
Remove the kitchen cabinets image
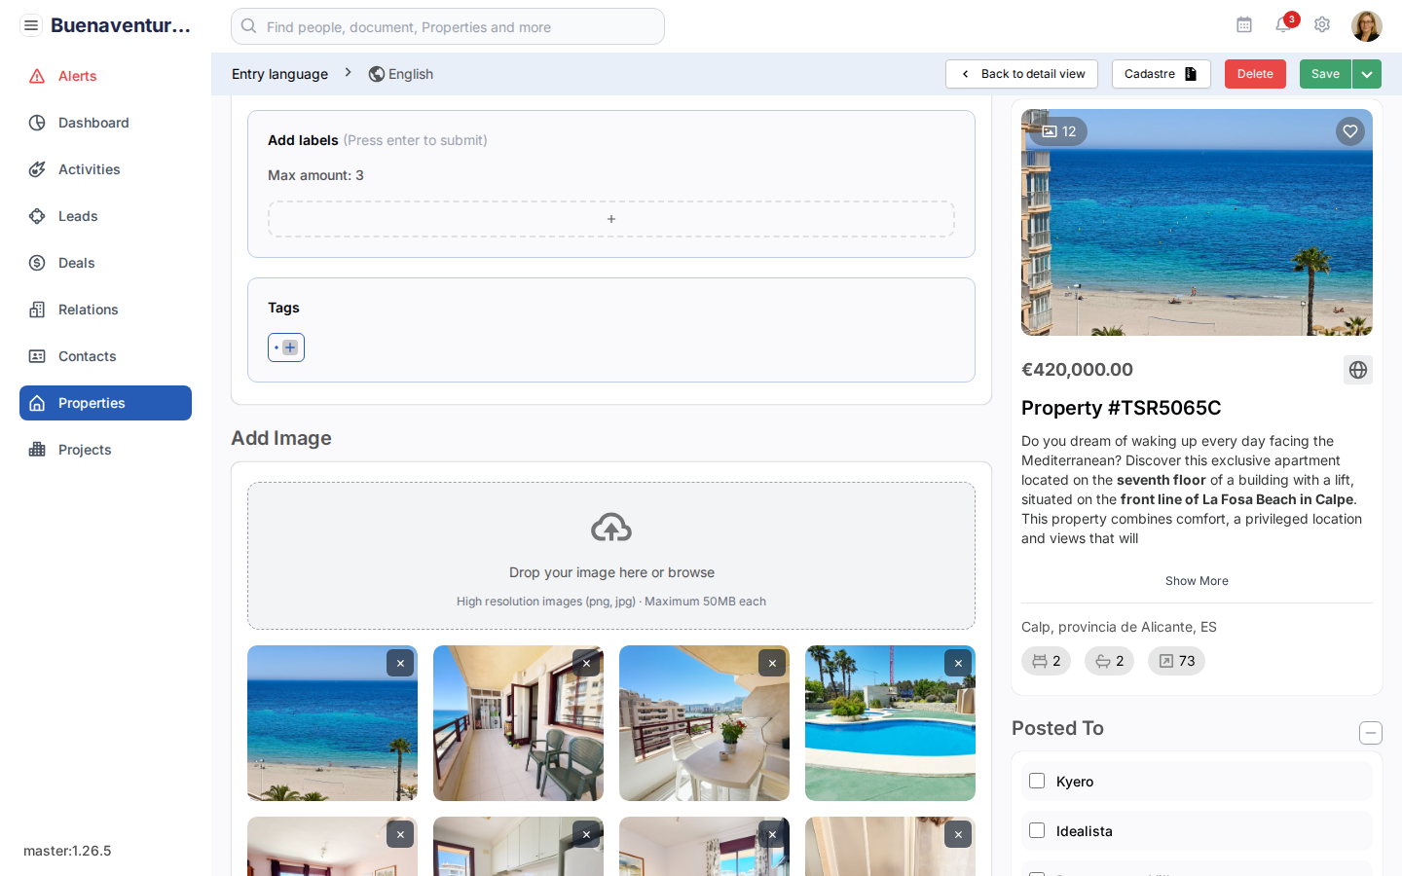point(586,834)
